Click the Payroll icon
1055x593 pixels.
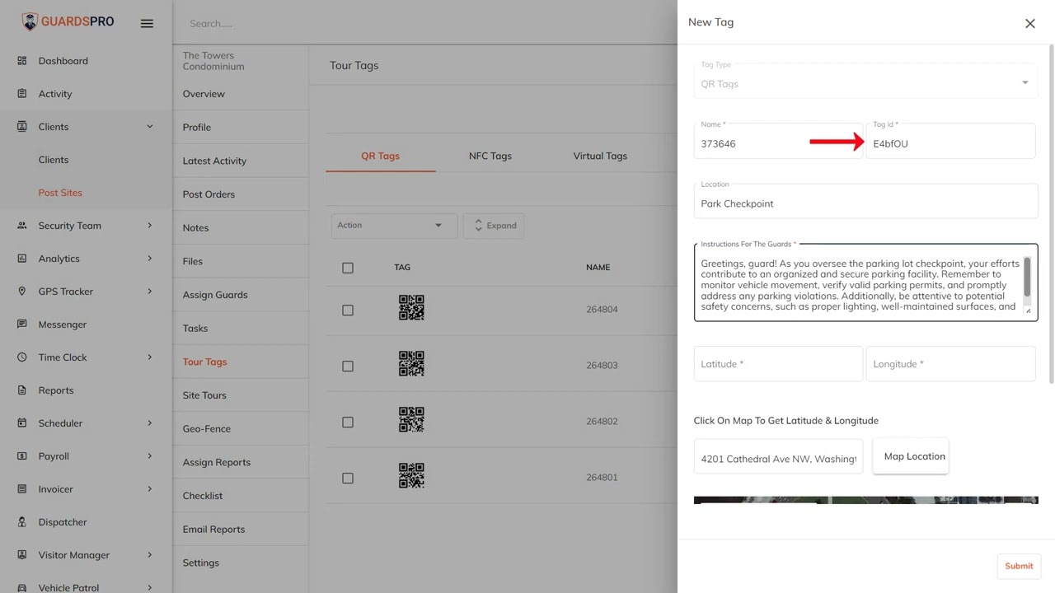[22, 456]
